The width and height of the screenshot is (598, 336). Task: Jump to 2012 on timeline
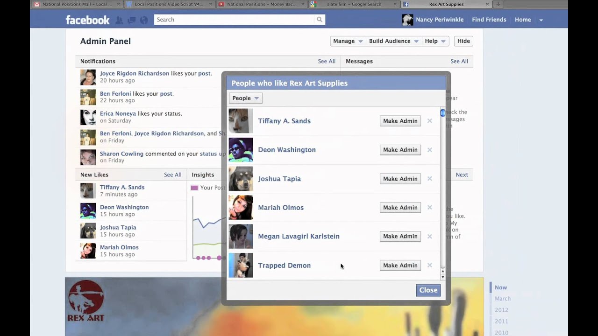click(x=501, y=310)
